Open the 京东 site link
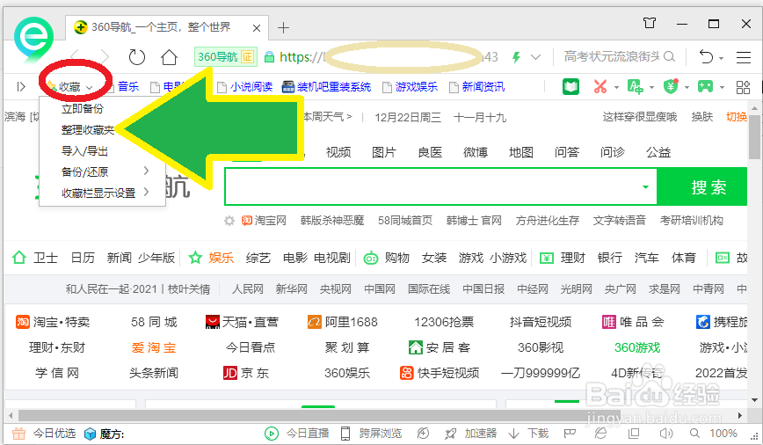Viewport: 763px width, 445px height. pos(246,374)
